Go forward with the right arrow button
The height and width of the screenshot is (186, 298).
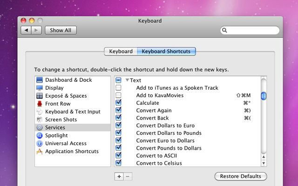[36, 30]
